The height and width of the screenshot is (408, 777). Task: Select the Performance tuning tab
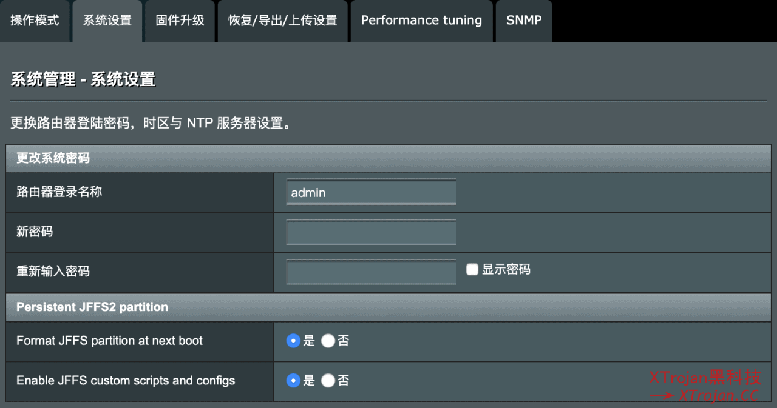[421, 20]
